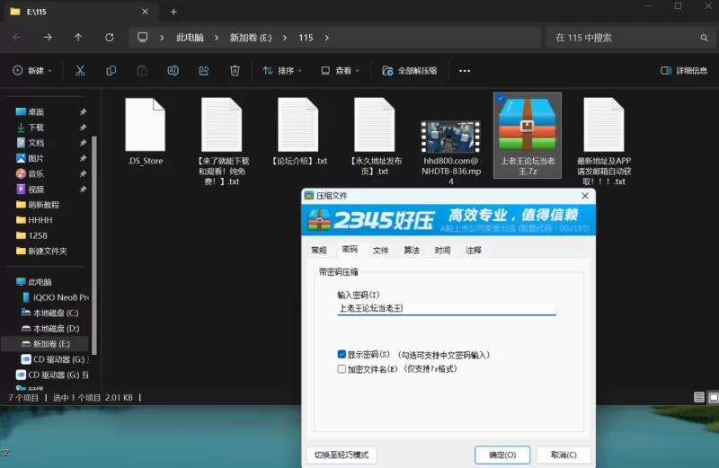
Task: Open the 排序 dropdown
Action: [282, 71]
